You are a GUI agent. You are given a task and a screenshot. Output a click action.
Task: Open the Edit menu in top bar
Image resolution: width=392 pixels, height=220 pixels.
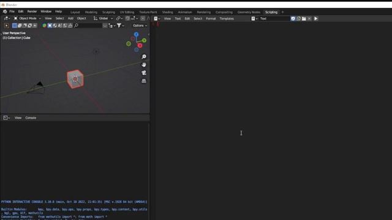pyautogui.click(x=21, y=12)
